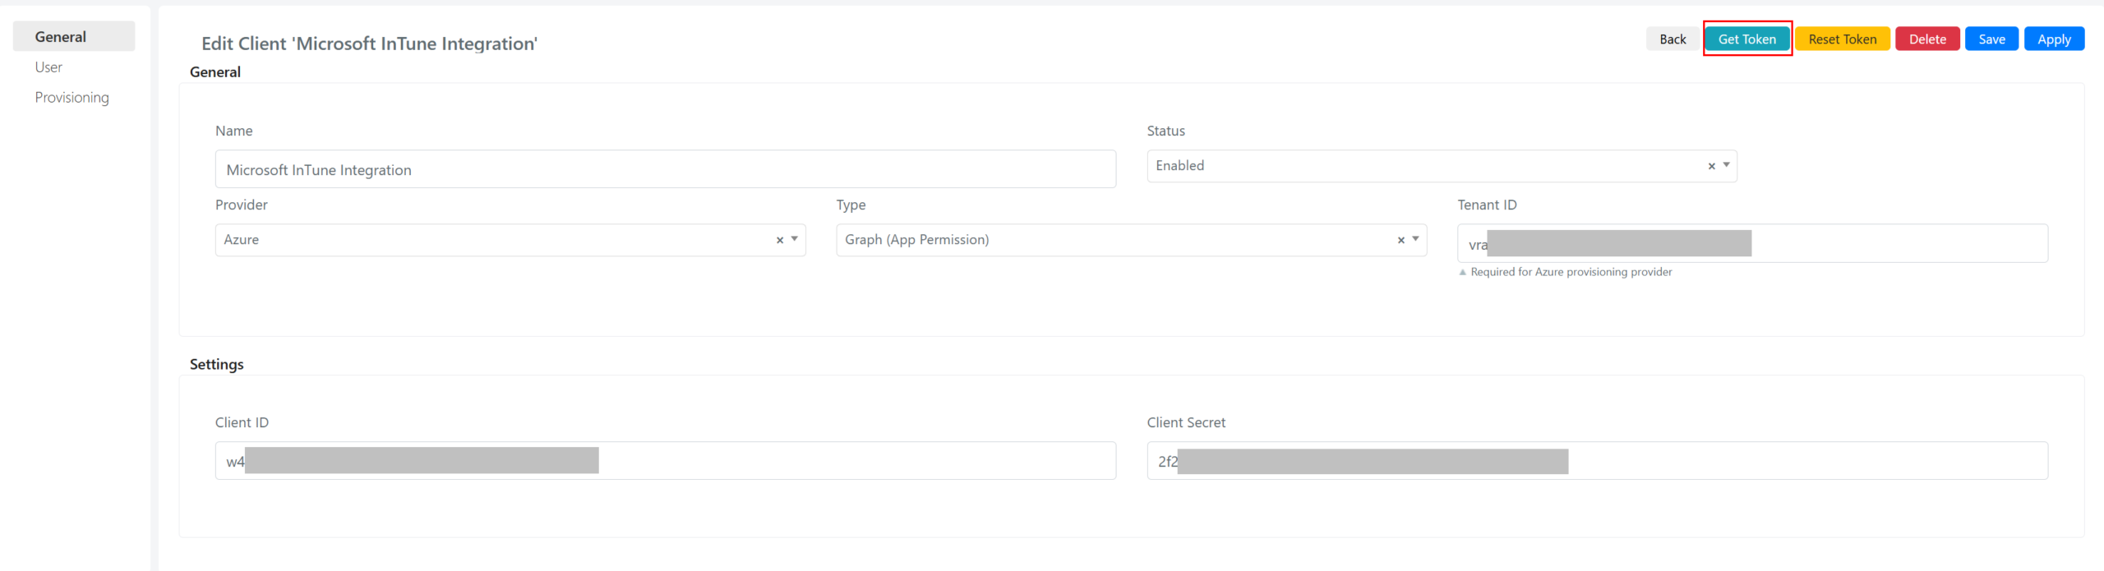Click the 'Client Secret' label

1186,422
